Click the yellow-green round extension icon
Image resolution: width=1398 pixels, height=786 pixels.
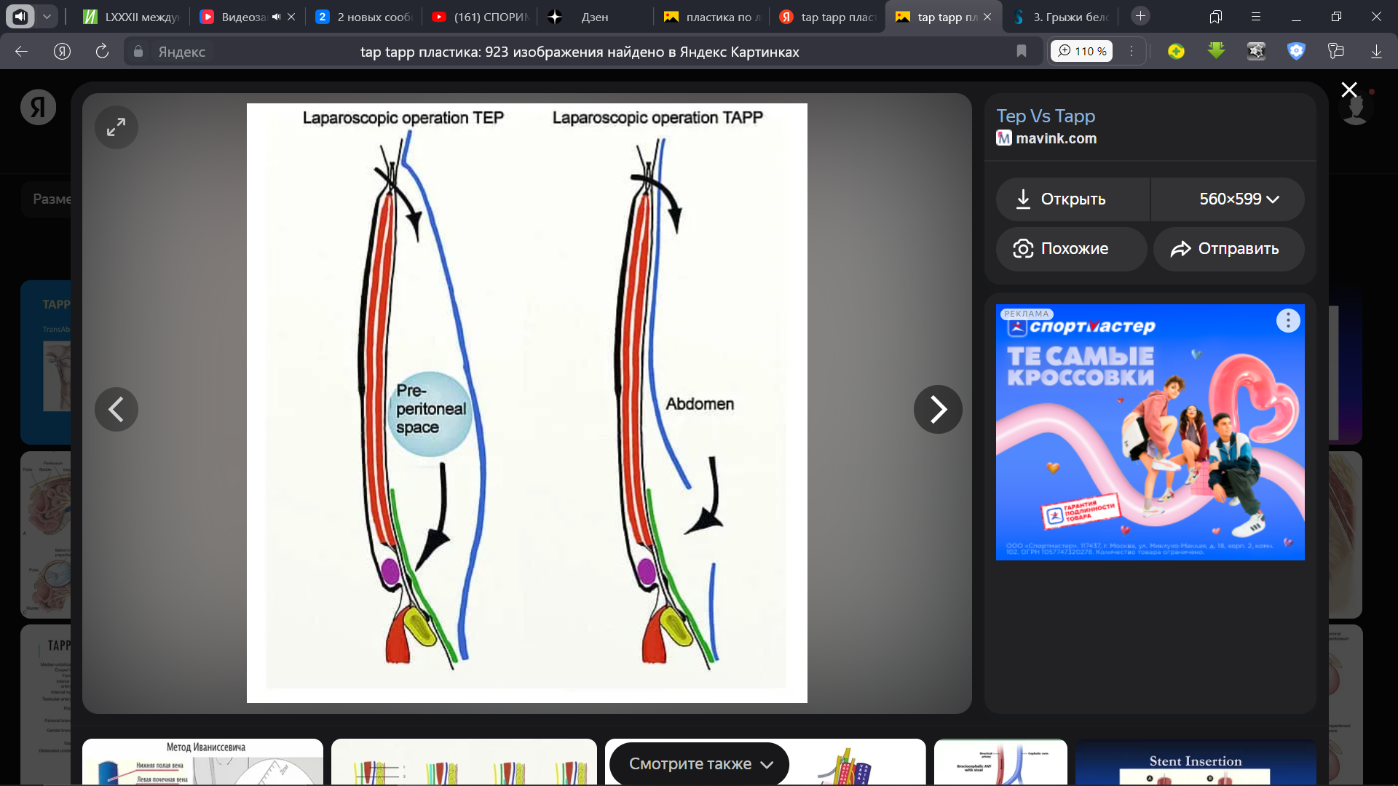pyautogui.click(x=1176, y=51)
